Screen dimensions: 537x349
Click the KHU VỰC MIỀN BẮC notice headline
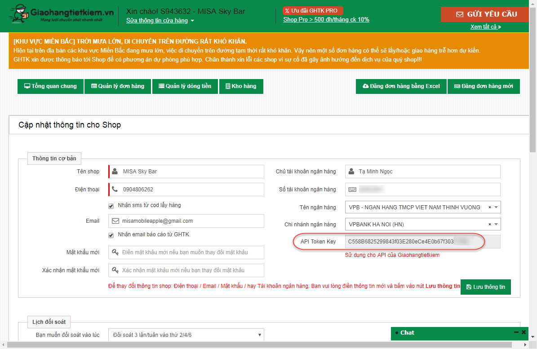130,41
